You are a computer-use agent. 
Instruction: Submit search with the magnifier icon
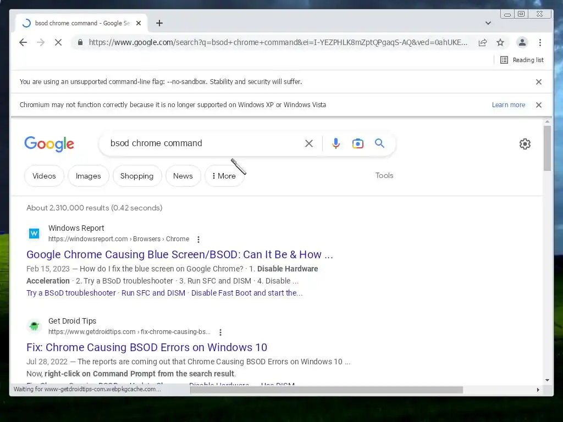pos(379,143)
